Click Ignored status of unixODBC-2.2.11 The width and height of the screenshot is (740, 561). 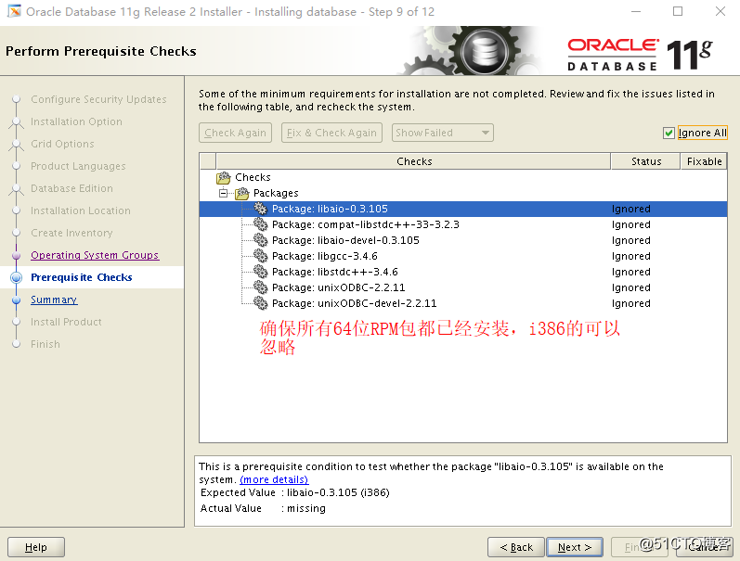631,287
